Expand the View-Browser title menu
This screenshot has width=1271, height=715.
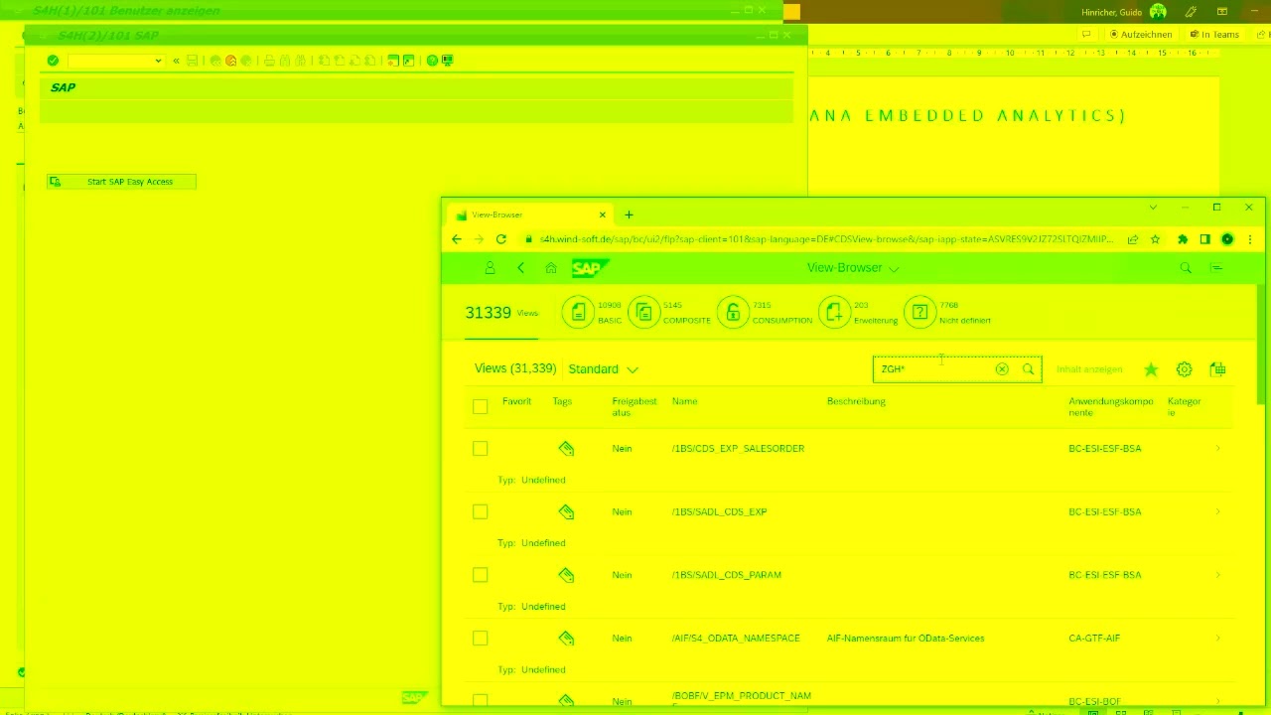[x=894, y=268]
